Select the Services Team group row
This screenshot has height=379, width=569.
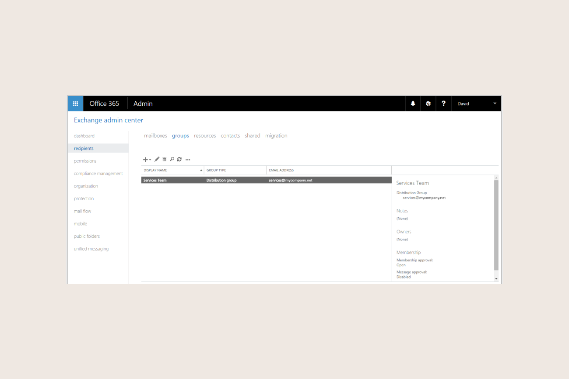(266, 180)
